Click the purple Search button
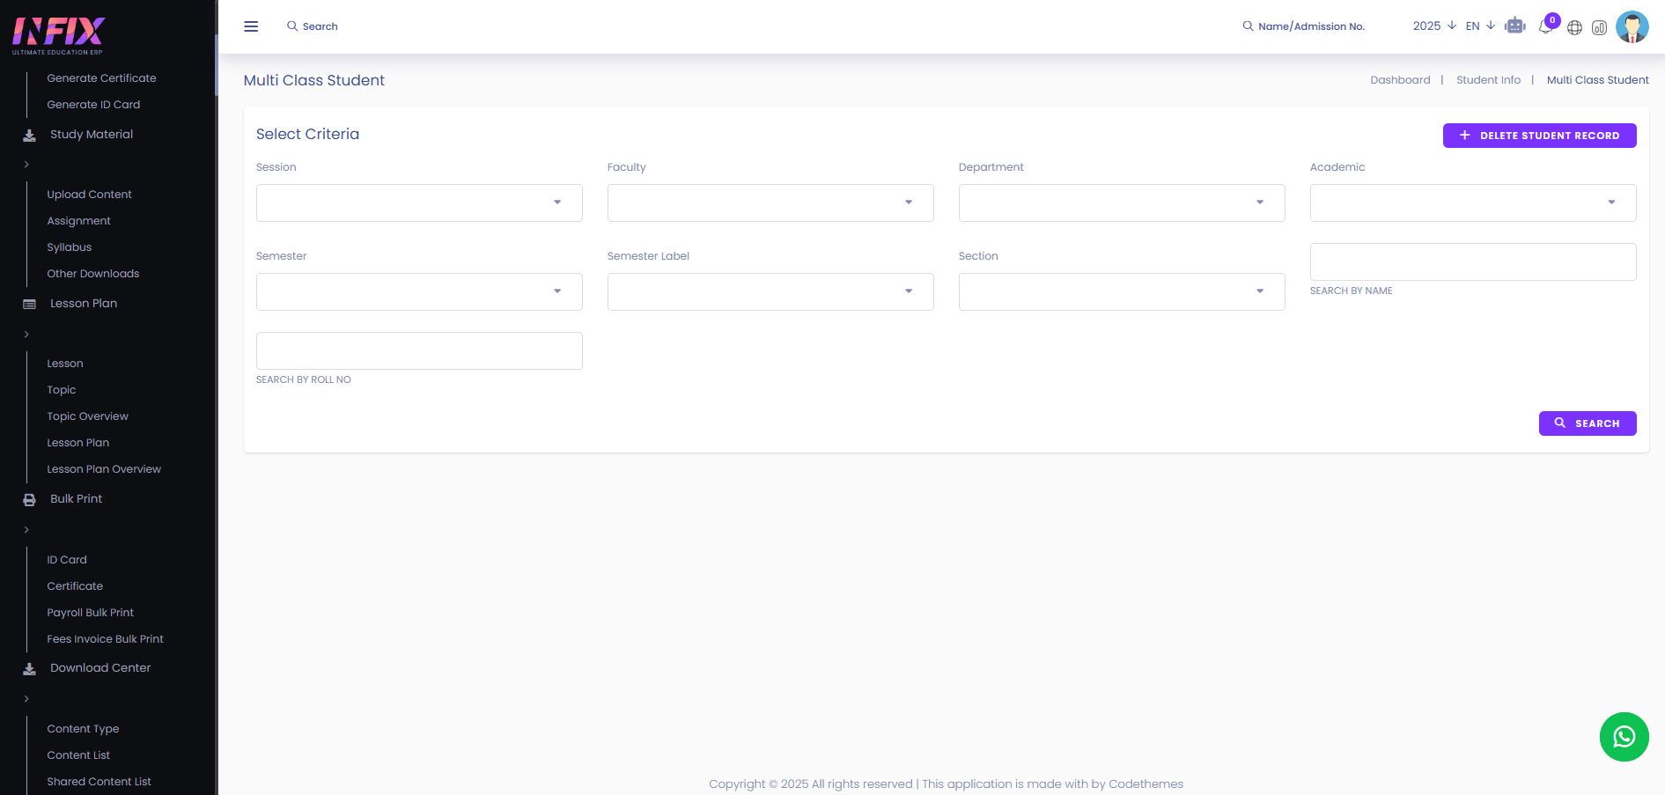Screen dimensions: 1665x795 point(1588,423)
